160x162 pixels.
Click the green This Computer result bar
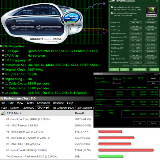coord(111,156)
